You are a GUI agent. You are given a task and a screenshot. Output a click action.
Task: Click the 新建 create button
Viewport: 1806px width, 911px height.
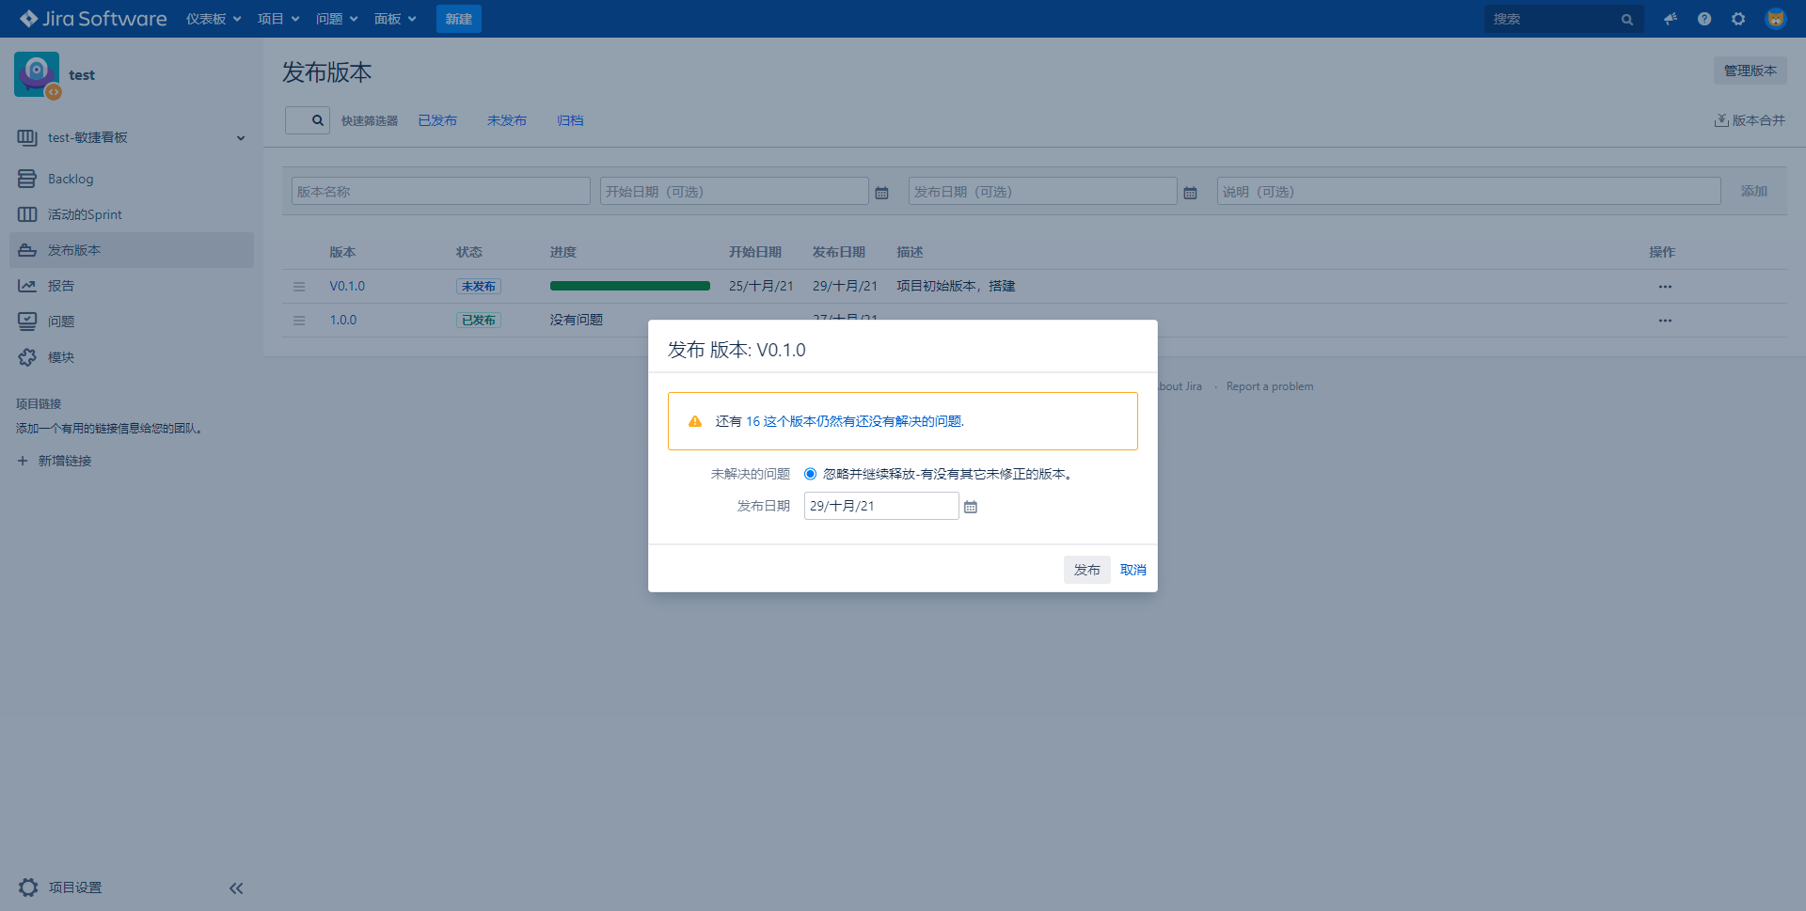459,19
